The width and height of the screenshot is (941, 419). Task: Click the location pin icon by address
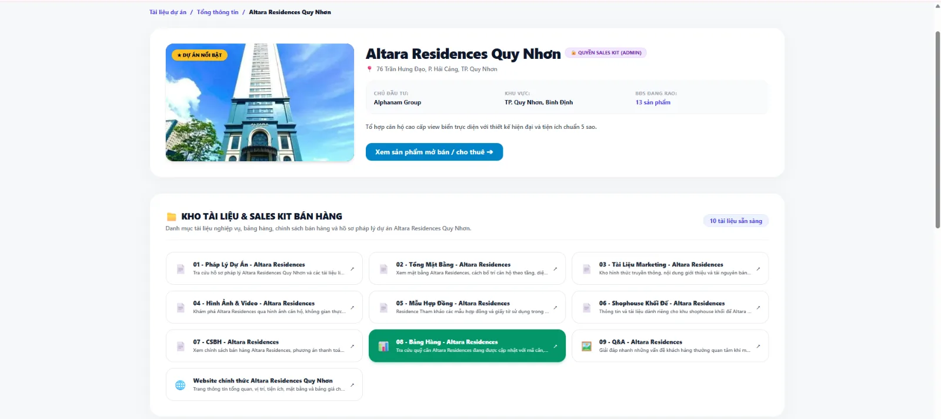pyautogui.click(x=369, y=69)
